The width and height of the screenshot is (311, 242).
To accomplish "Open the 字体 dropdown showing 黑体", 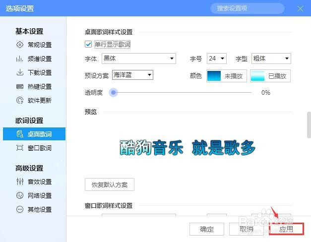I will (139, 59).
